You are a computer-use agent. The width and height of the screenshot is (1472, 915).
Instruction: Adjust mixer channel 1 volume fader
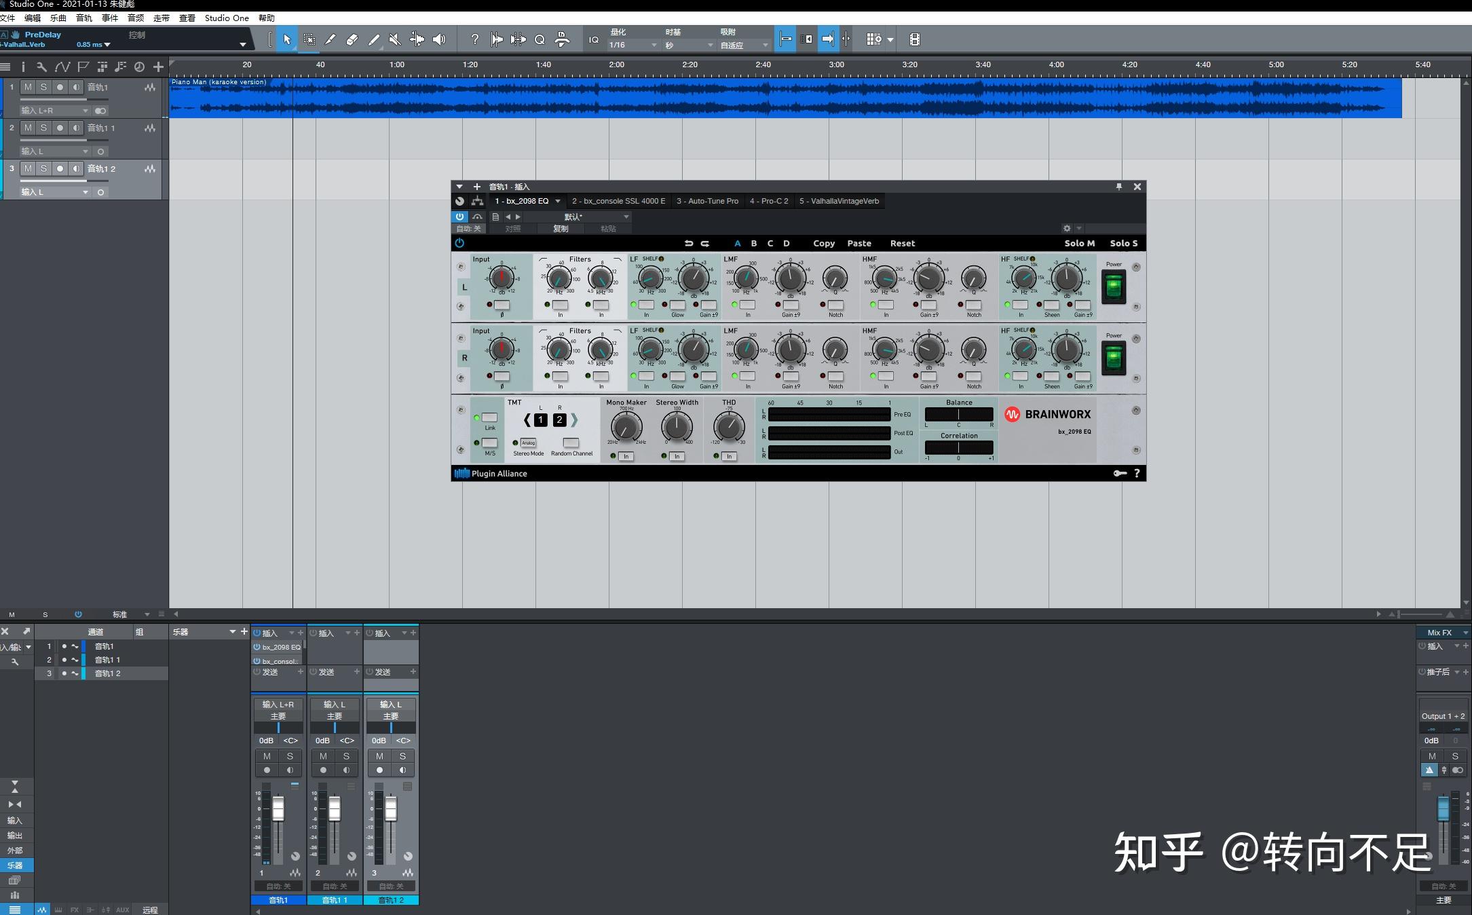(278, 808)
